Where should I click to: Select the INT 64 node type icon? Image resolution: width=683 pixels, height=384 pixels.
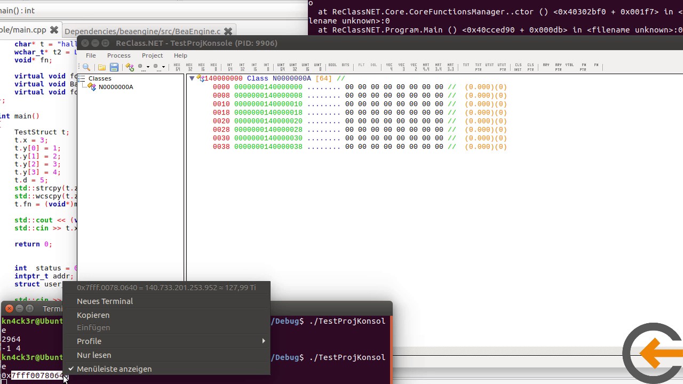pos(230,67)
